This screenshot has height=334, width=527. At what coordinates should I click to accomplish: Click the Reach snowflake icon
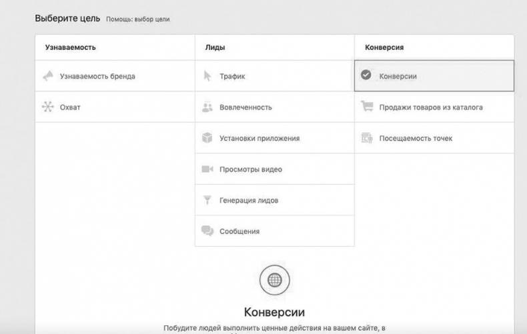(47, 107)
